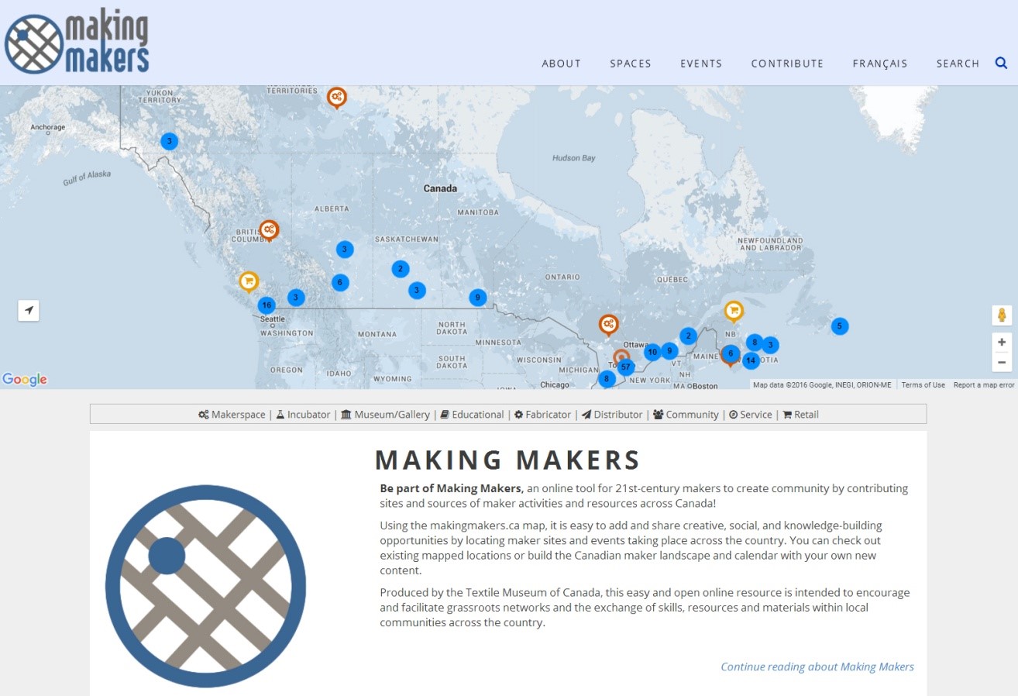Open makerspace marker in Northwest Territories
Viewport: 1018px width, 696px height.
pyautogui.click(x=336, y=97)
